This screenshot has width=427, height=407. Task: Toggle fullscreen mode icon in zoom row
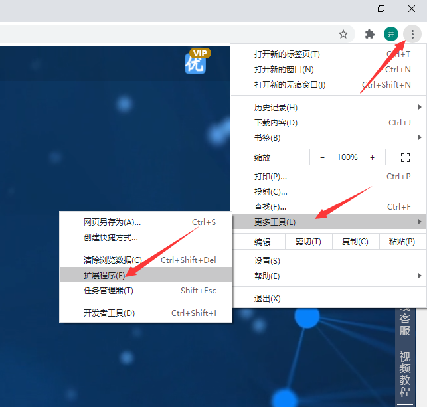pos(406,157)
